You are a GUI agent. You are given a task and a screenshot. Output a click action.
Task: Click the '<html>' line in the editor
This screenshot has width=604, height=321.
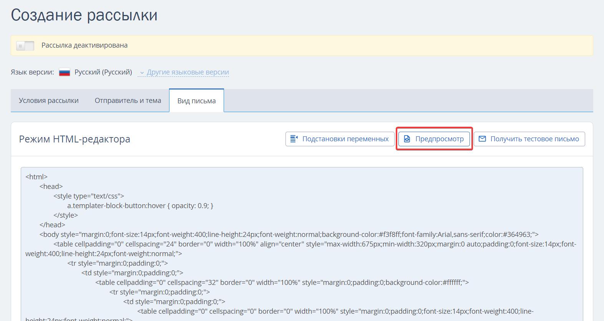(x=37, y=177)
